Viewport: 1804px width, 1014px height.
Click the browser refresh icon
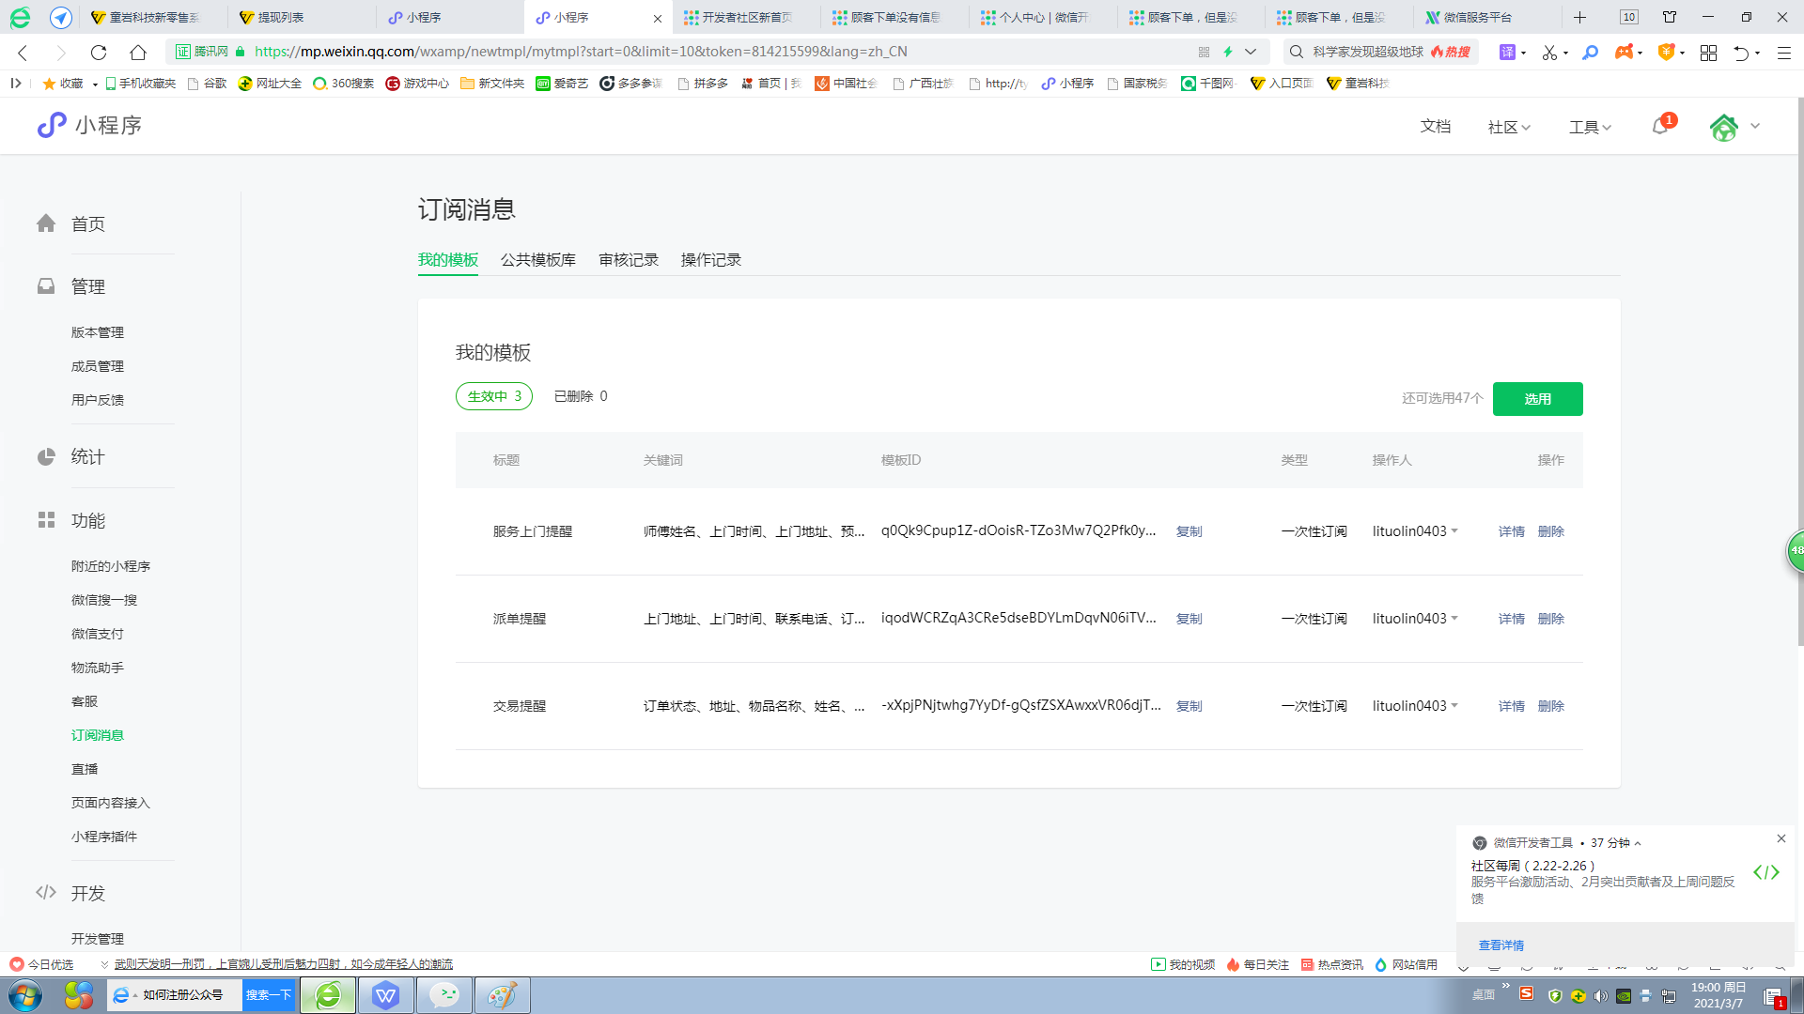(x=99, y=53)
